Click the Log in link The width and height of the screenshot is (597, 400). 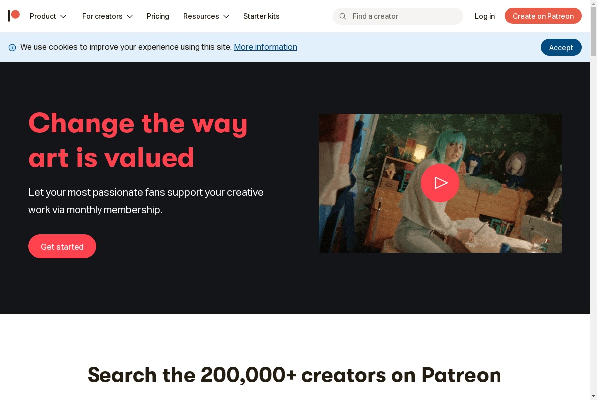click(x=485, y=16)
